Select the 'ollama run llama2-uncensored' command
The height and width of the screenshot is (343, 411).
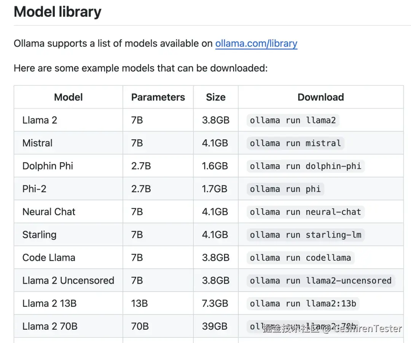click(x=320, y=281)
